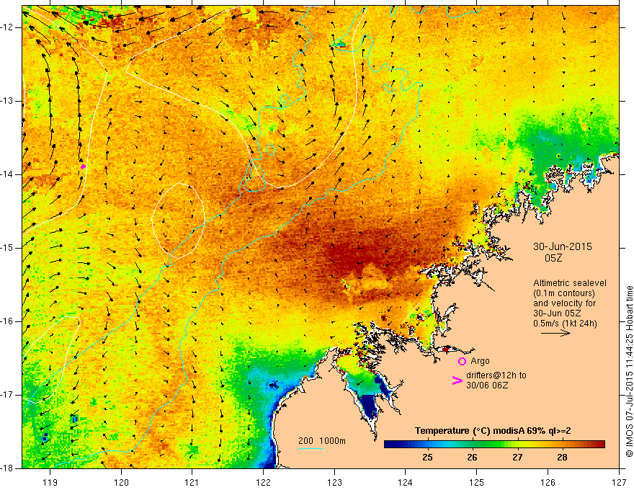Click the '200 1000m' depth label

tap(322, 441)
